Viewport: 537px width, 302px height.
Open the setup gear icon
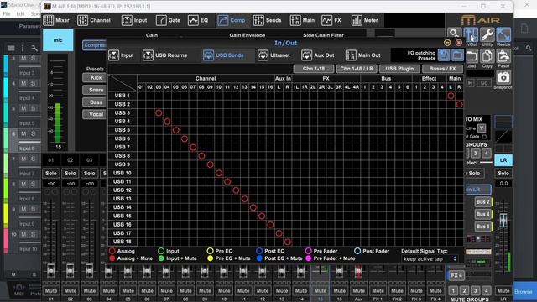click(x=454, y=34)
